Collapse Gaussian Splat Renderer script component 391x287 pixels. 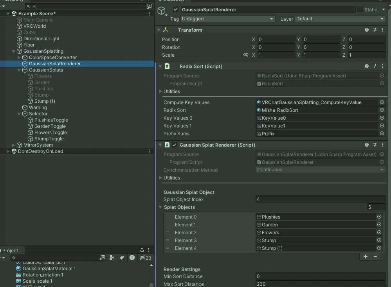[160, 145]
